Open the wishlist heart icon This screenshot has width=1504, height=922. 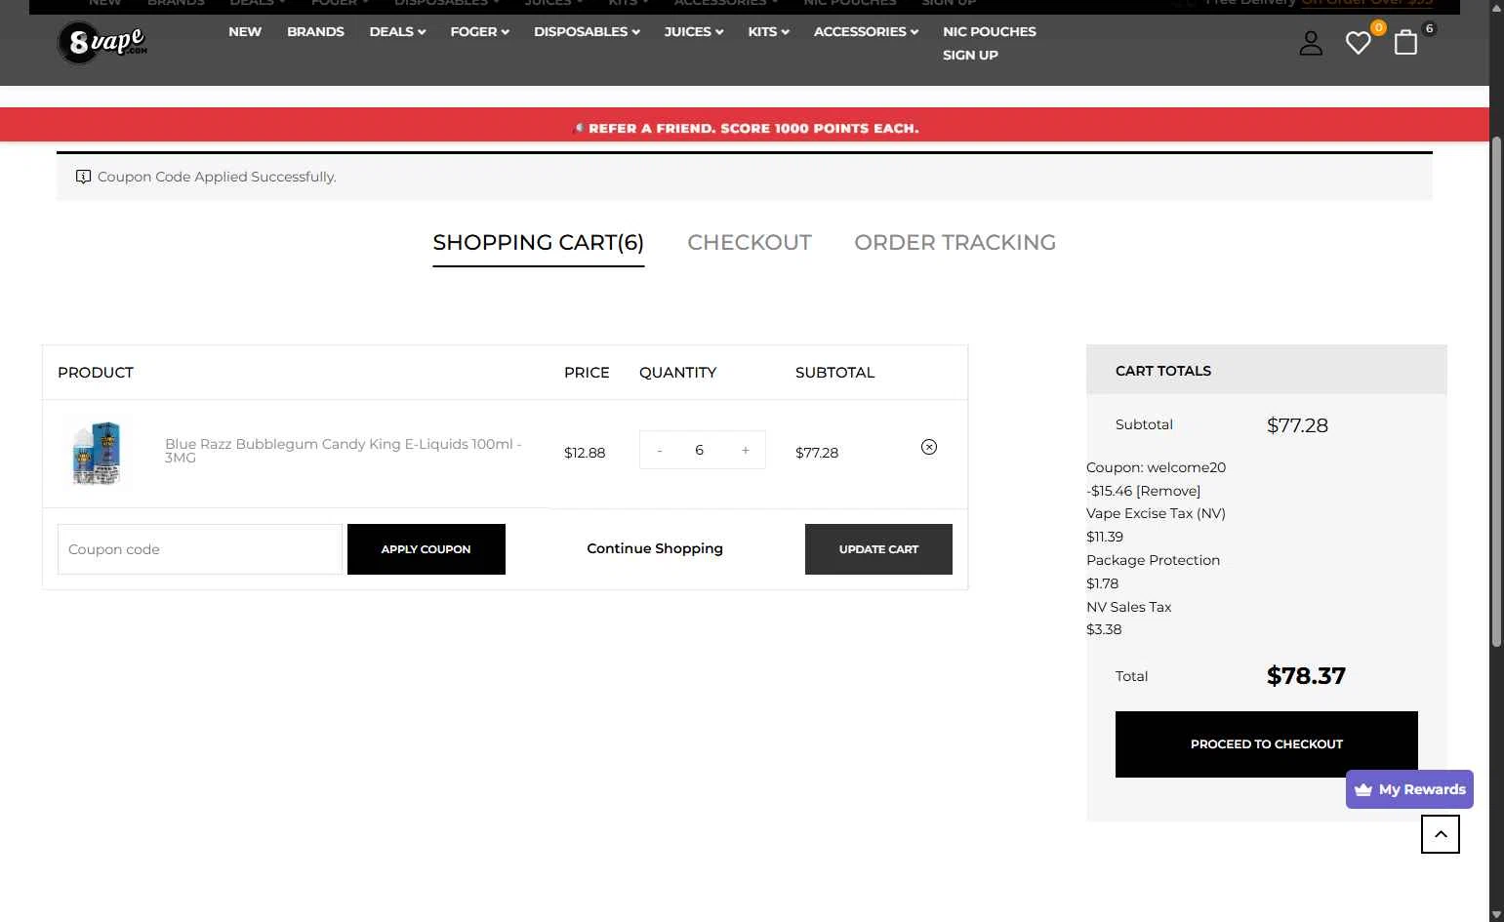[x=1358, y=43]
